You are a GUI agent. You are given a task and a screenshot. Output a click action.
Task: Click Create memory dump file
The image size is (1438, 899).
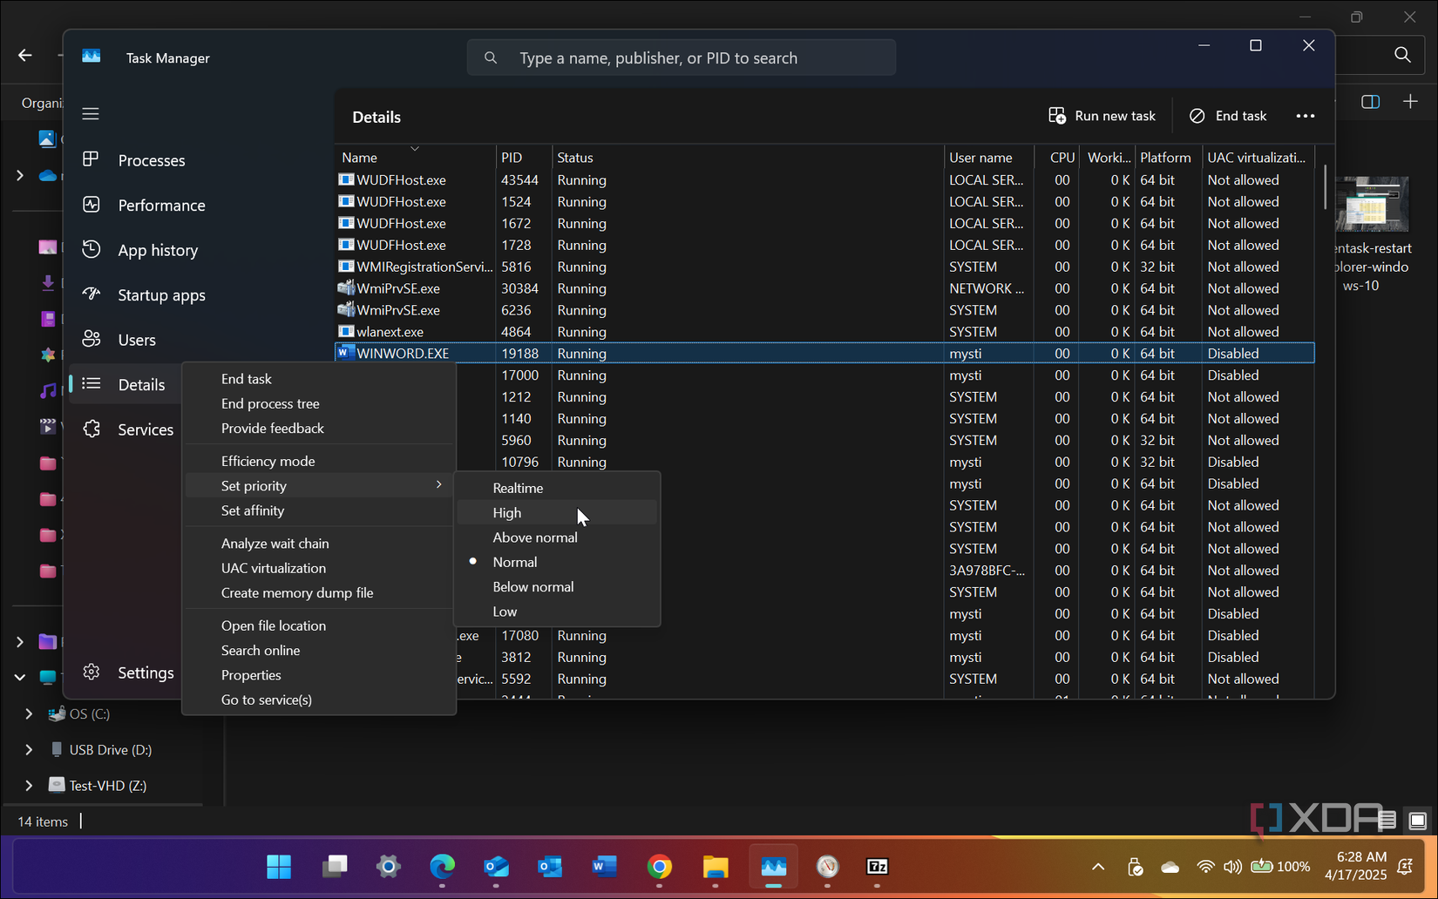click(x=319, y=592)
